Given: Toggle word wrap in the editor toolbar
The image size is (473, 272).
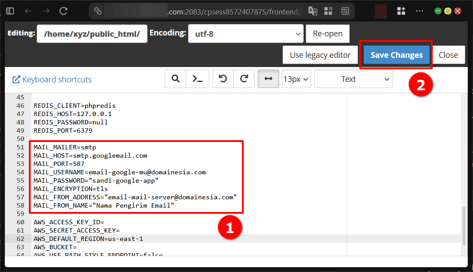Looking at the screenshot, I should click(268, 79).
